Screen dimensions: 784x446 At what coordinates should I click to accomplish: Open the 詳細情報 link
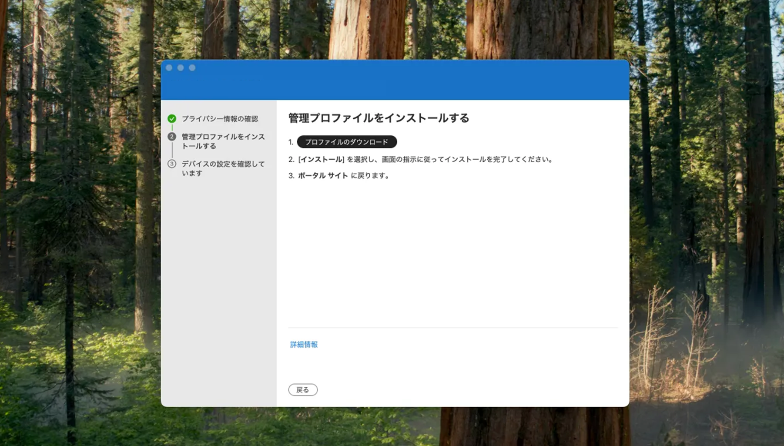(304, 345)
